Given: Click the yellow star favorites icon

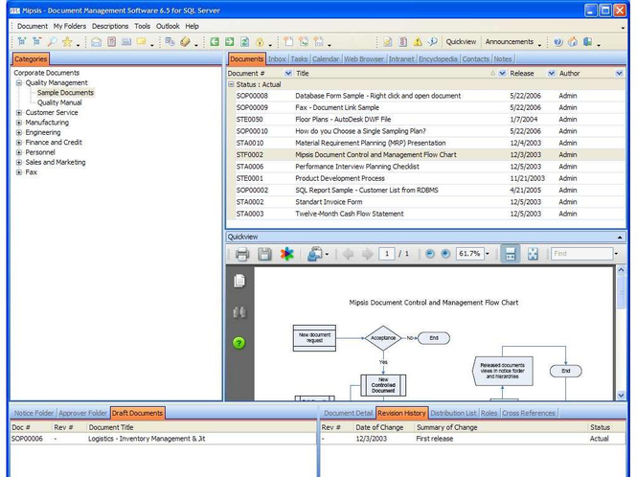Looking at the screenshot, I should (x=67, y=41).
